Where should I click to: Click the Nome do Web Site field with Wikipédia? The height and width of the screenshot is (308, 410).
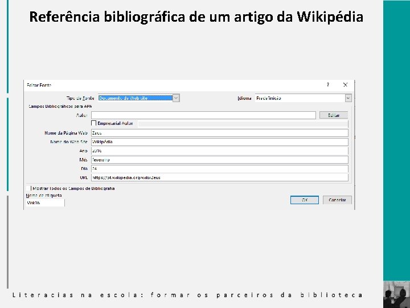click(x=220, y=141)
